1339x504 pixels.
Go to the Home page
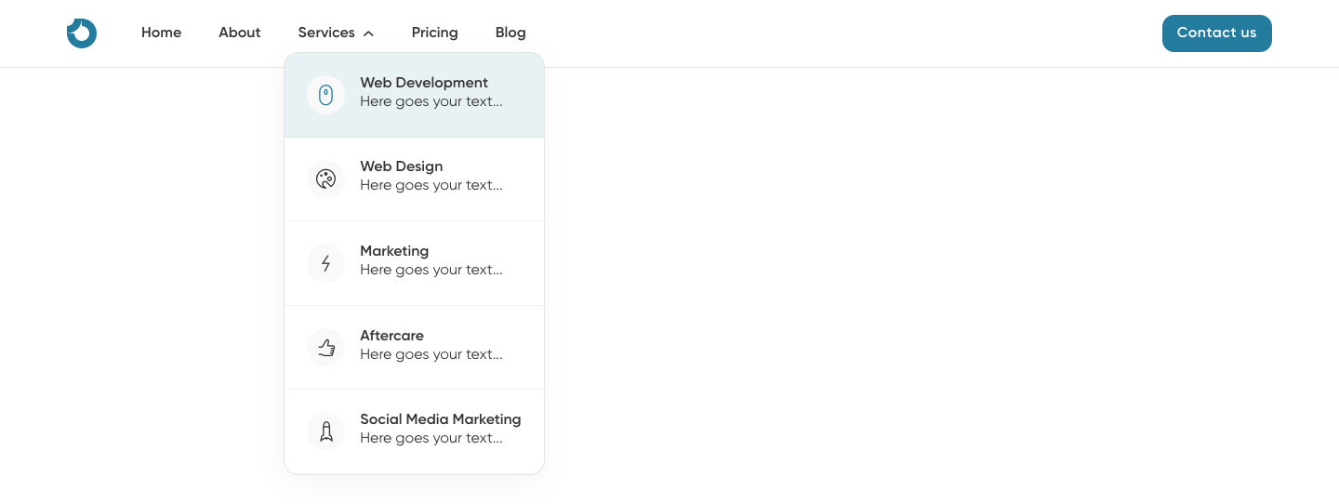click(x=161, y=33)
